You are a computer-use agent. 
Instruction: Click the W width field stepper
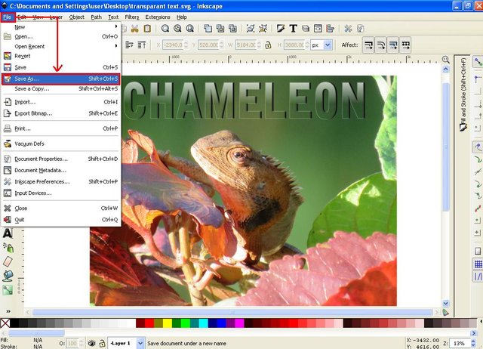point(259,45)
